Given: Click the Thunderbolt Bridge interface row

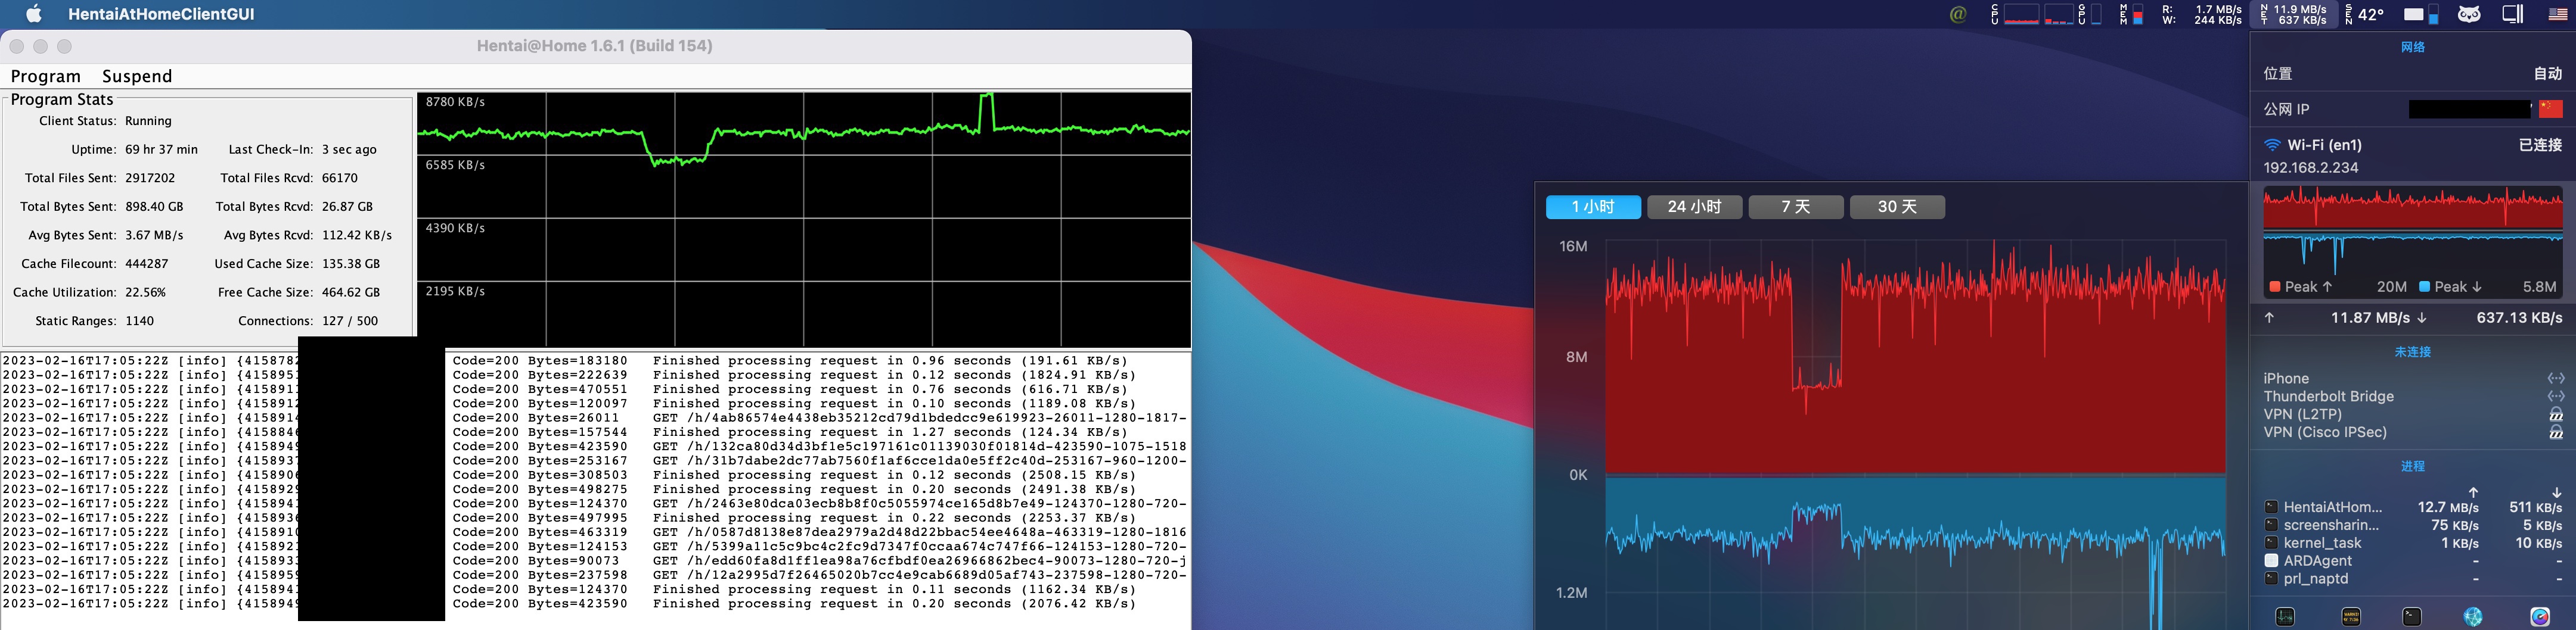Looking at the screenshot, I should point(2412,397).
